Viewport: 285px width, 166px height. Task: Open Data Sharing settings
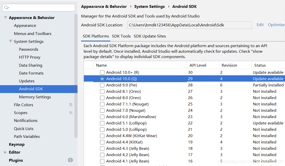tap(31, 65)
